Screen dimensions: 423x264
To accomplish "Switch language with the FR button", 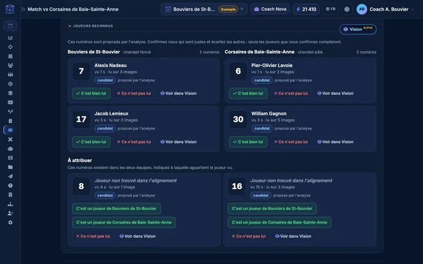I will coord(330,9).
